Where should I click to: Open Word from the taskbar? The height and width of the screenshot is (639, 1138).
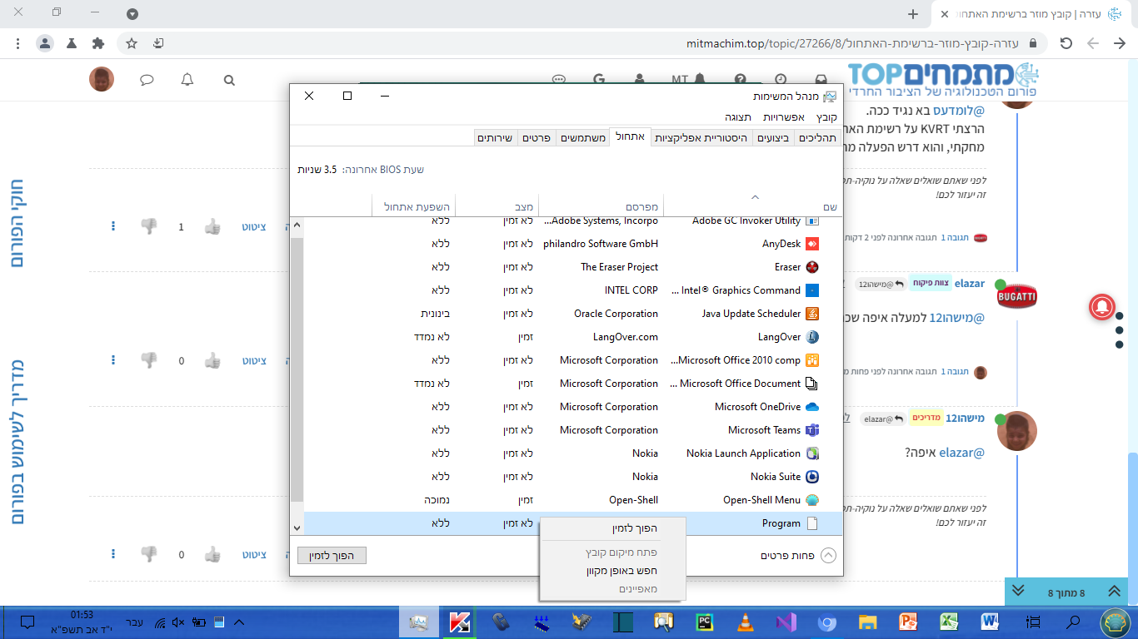tap(990, 622)
